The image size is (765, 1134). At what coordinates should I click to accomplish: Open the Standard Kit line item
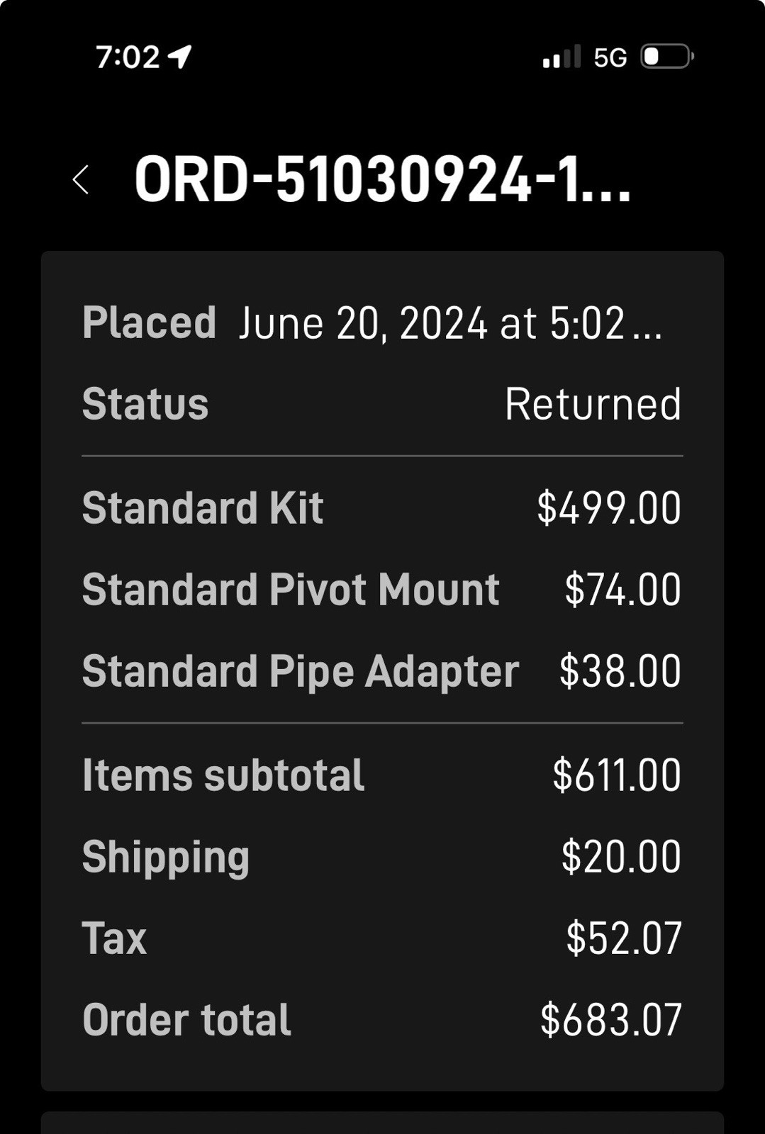point(203,508)
